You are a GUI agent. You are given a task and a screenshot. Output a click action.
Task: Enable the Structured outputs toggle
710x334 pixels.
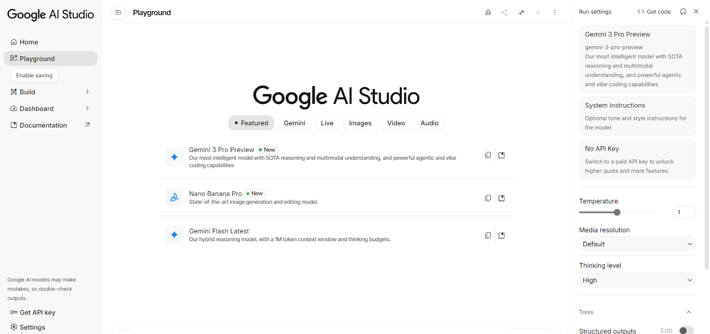[686, 330]
